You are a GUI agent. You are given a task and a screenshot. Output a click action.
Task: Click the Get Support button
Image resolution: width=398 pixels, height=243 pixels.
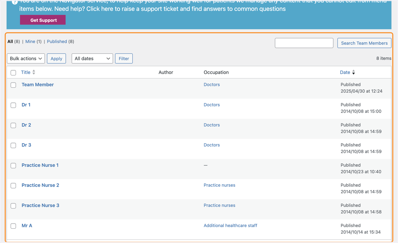tap(43, 20)
